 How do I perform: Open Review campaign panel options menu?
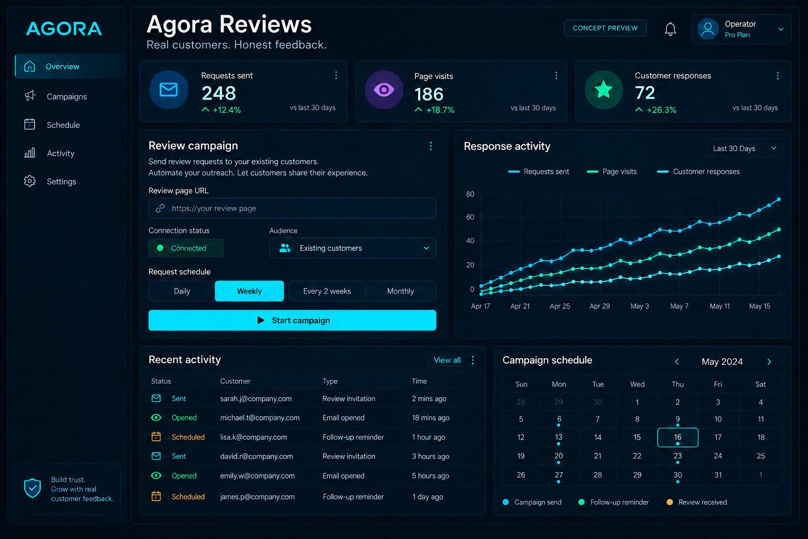pos(431,146)
